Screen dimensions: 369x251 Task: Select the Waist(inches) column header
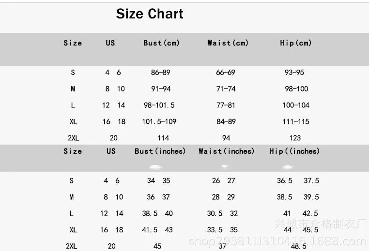pos(226,151)
